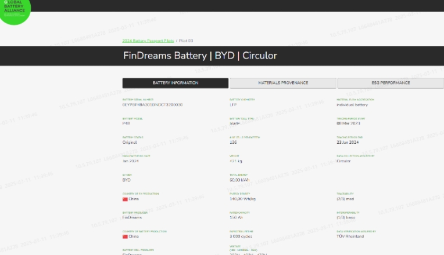Click the Global Battery Alliance green logo
The height and width of the screenshot is (255, 444).
pyautogui.click(x=15, y=10)
